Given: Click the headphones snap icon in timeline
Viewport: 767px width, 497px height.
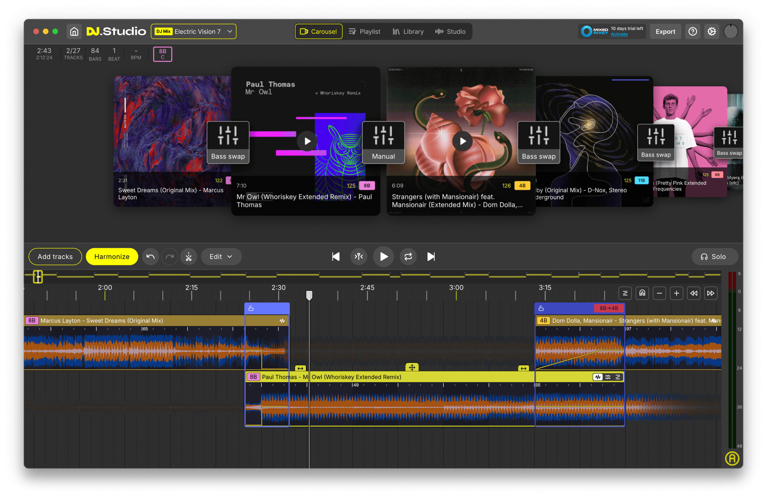Looking at the screenshot, I should (642, 293).
